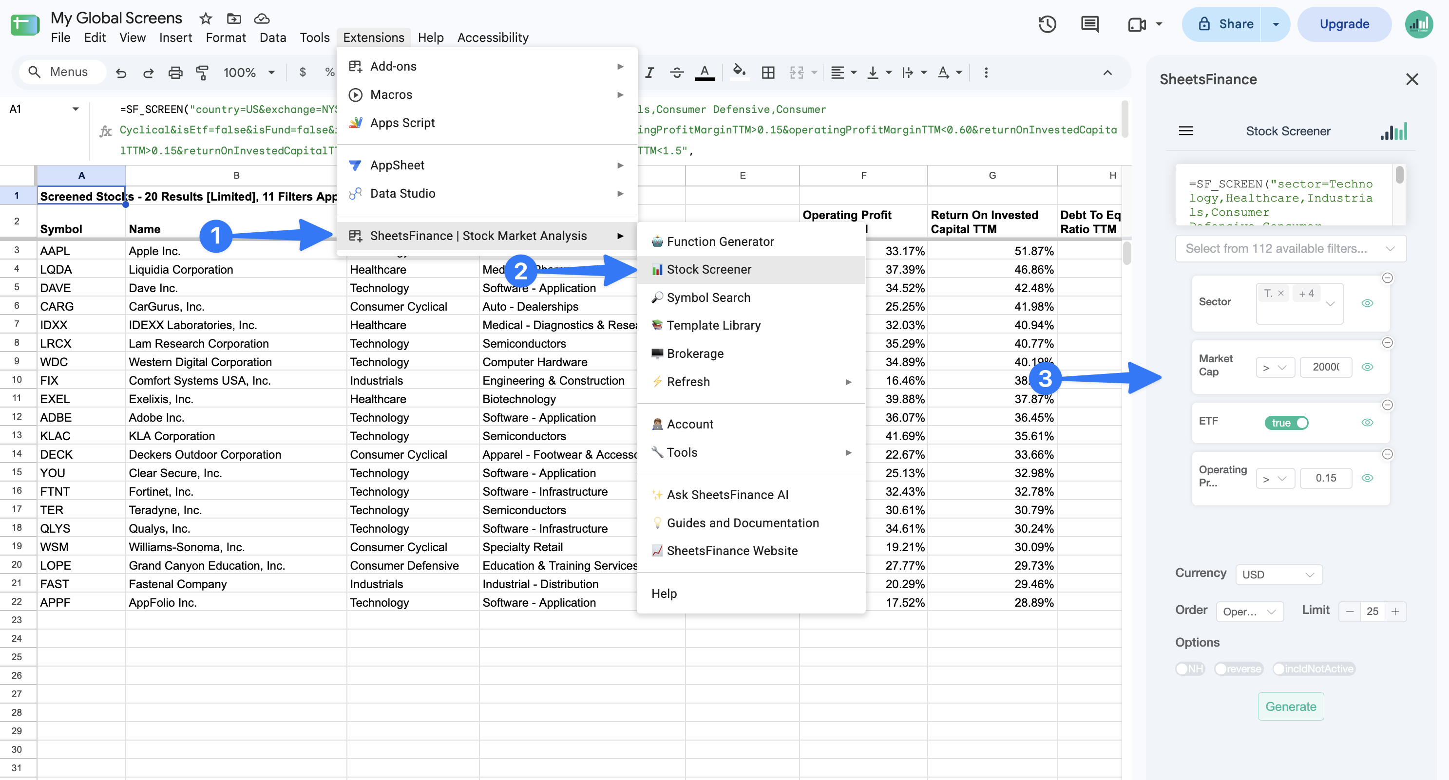The height and width of the screenshot is (780, 1449).
Task: Open the Extensions menu
Action: [x=374, y=37]
